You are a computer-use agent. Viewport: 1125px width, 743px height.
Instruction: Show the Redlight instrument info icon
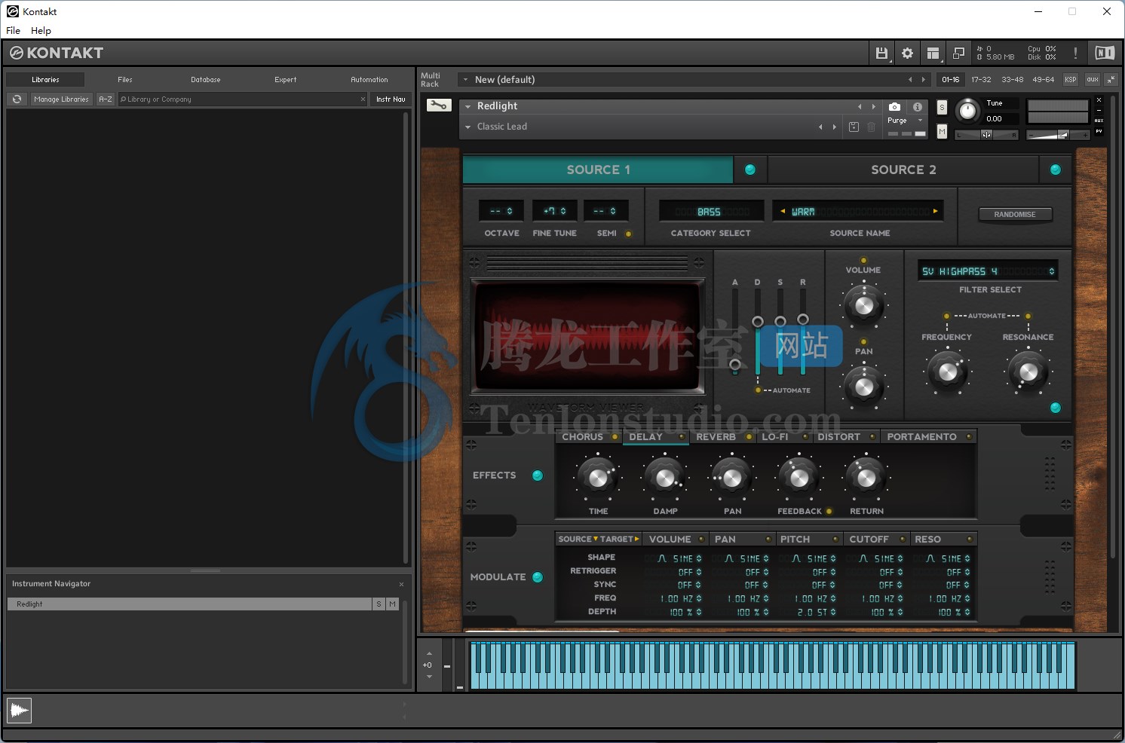pyautogui.click(x=918, y=107)
